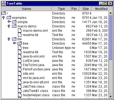Click the Java coffee cup title bar icon
The image size is (114, 100).
[x=4, y=3]
